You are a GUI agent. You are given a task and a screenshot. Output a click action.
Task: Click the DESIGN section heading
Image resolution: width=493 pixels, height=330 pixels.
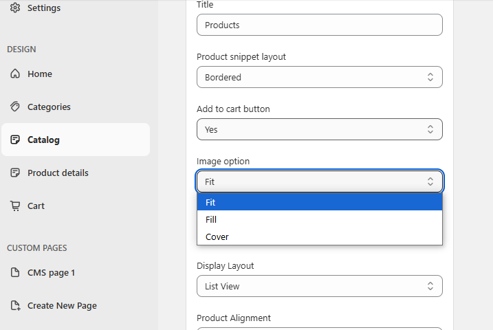[21, 49]
